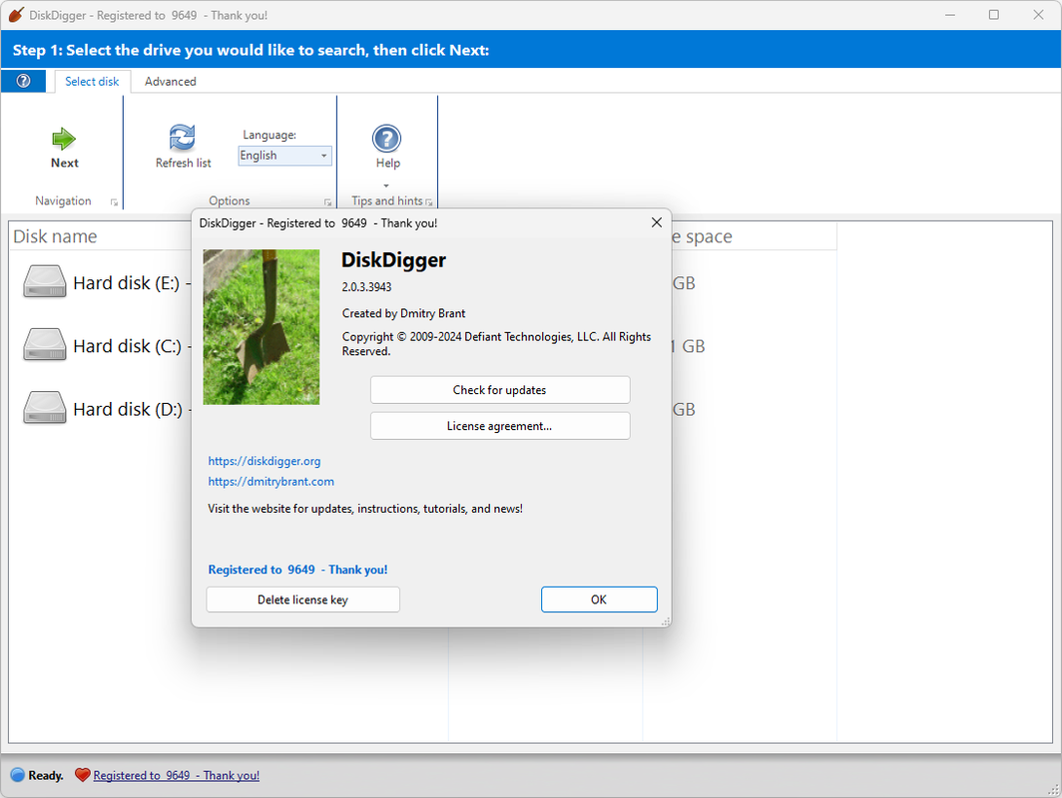Open the Help question mark icon

[386, 139]
